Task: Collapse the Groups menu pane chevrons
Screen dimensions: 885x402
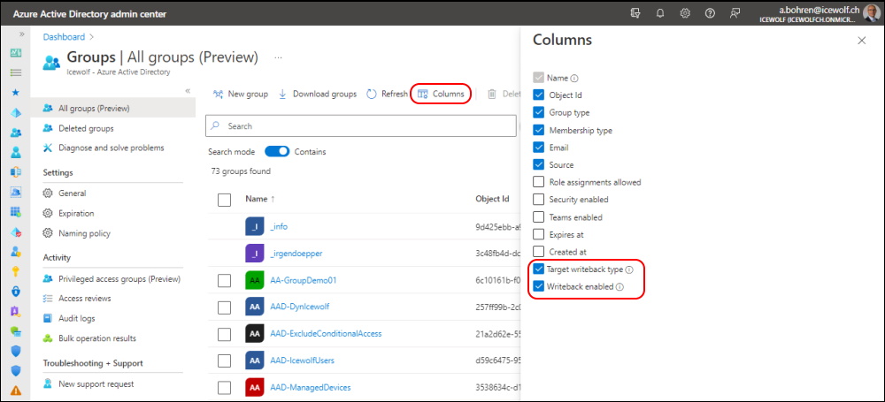Action: pos(188,91)
